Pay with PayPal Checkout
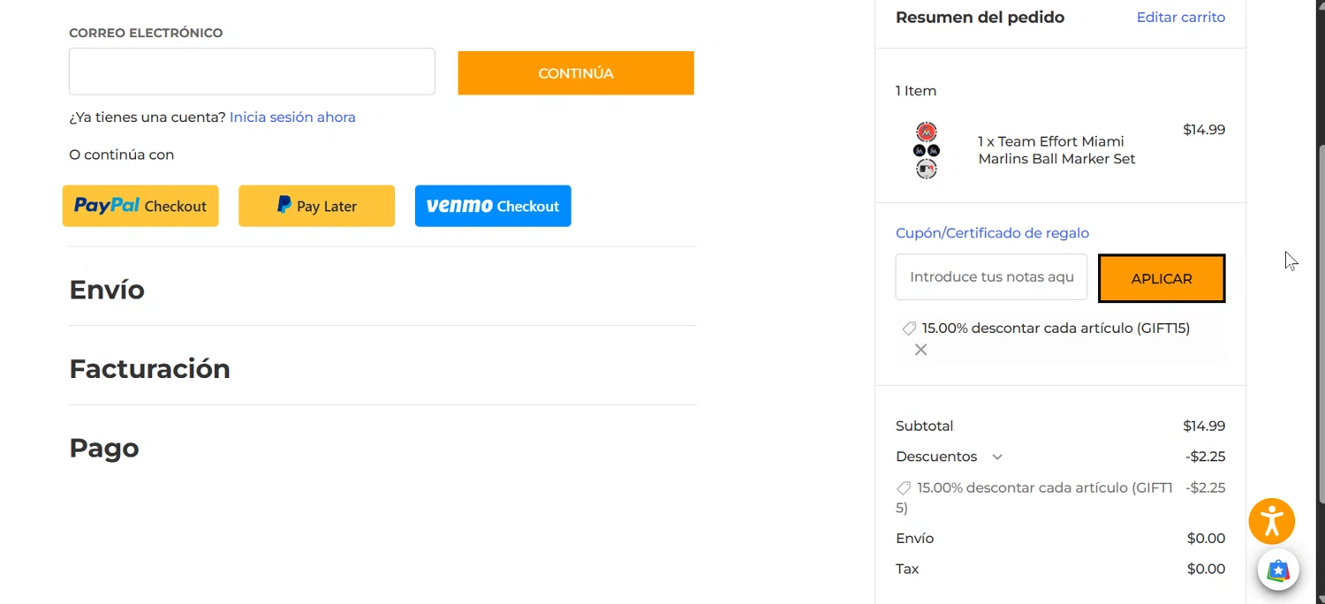The width and height of the screenshot is (1325, 604). tap(140, 206)
